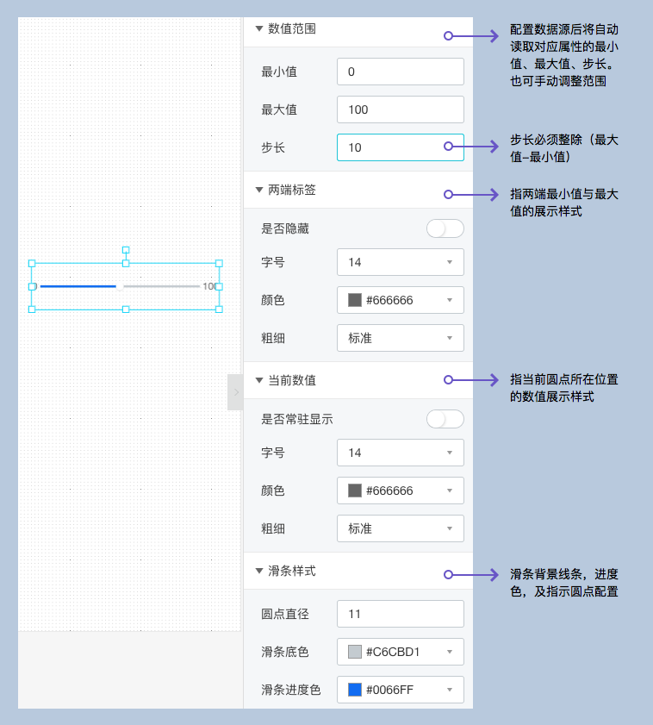Open 粗细 dropdown under 两端标签
The width and height of the screenshot is (653, 725).
pos(400,338)
